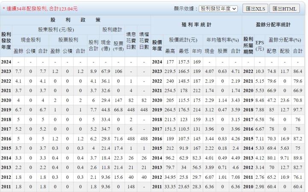
Task: Click the 34.95 highest price for 2012
Action: point(170,177)
